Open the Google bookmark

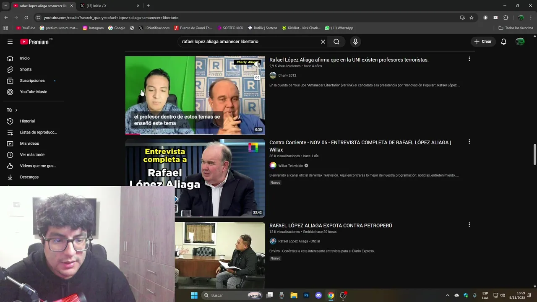[117, 28]
